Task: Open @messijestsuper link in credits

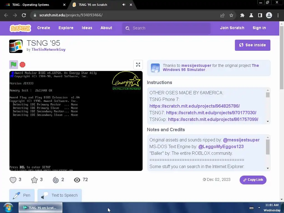Action: pyautogui.click(x=241, y=140)
